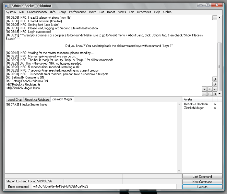Click the B (backward) movement button
227x194 pixels.
209,94
